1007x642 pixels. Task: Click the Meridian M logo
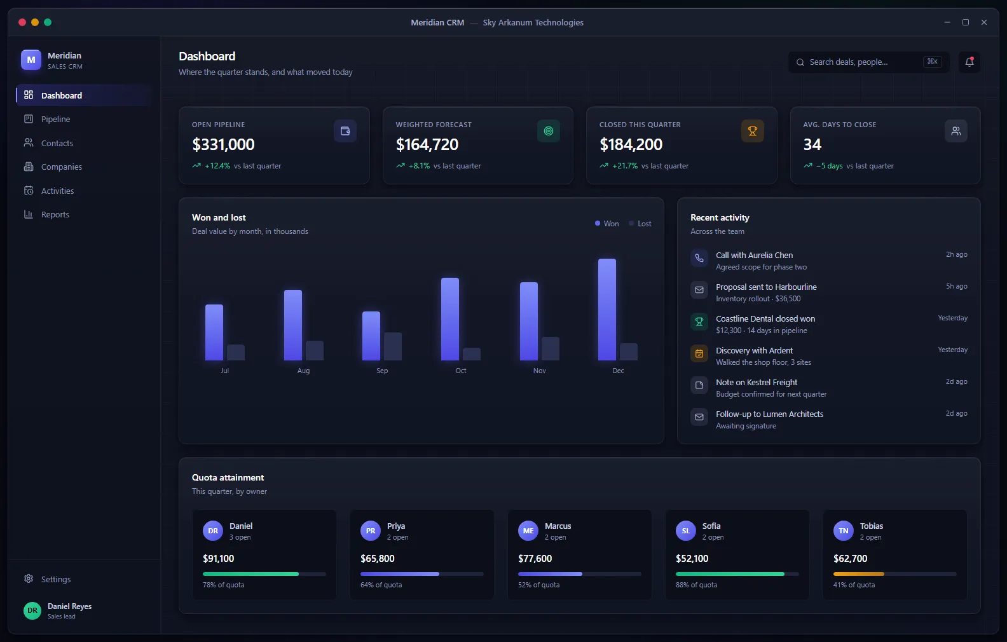click(x=31, y=60)
